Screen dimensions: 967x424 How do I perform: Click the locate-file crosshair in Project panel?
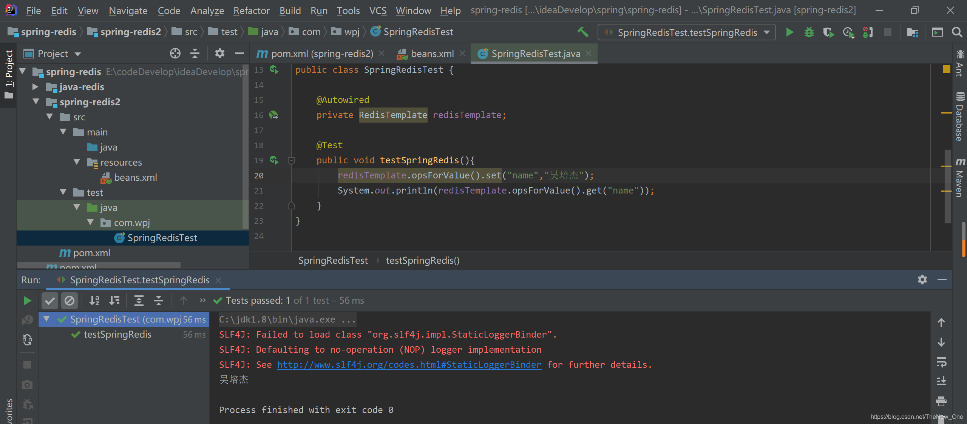click(175, 54)
